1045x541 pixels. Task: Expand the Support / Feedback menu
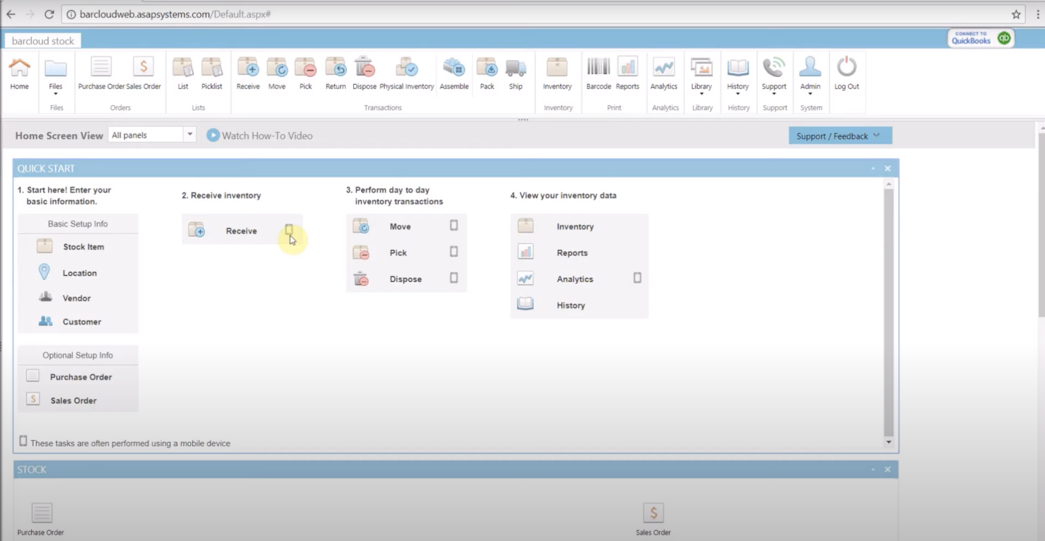839,136
